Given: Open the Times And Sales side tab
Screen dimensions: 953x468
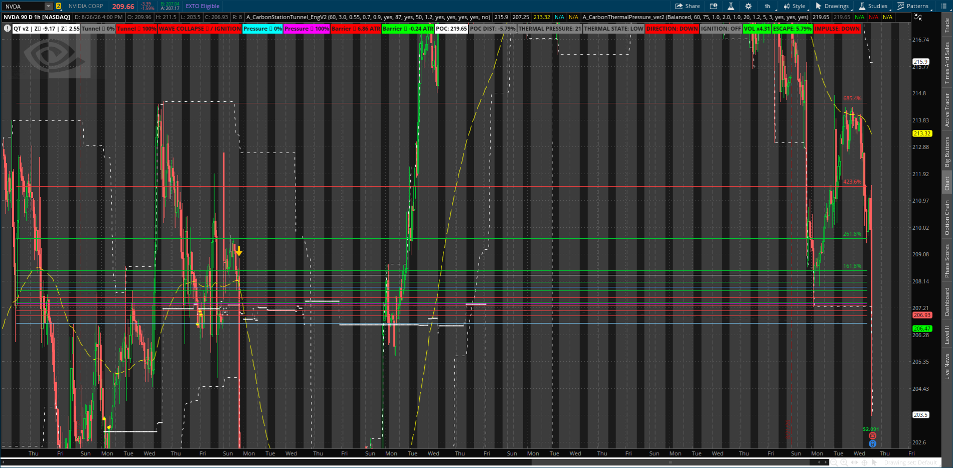Looking at the screenshot, I should click(947, 63).
